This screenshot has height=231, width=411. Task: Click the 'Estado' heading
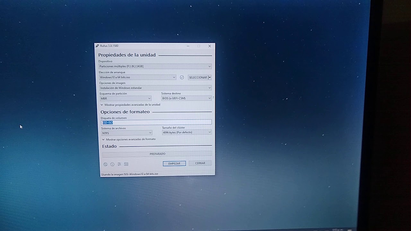coord(109,146)
